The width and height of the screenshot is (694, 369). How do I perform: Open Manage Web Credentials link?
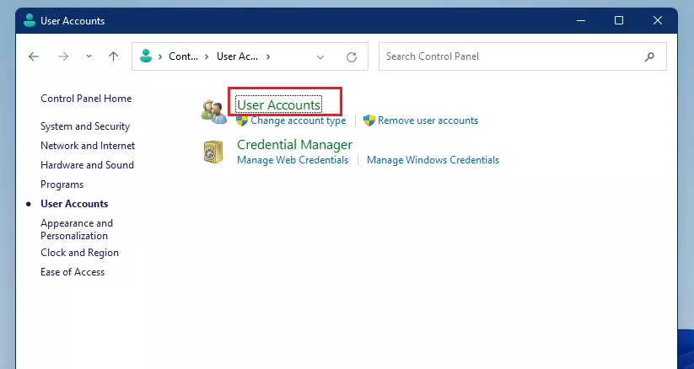pos(293,160)
